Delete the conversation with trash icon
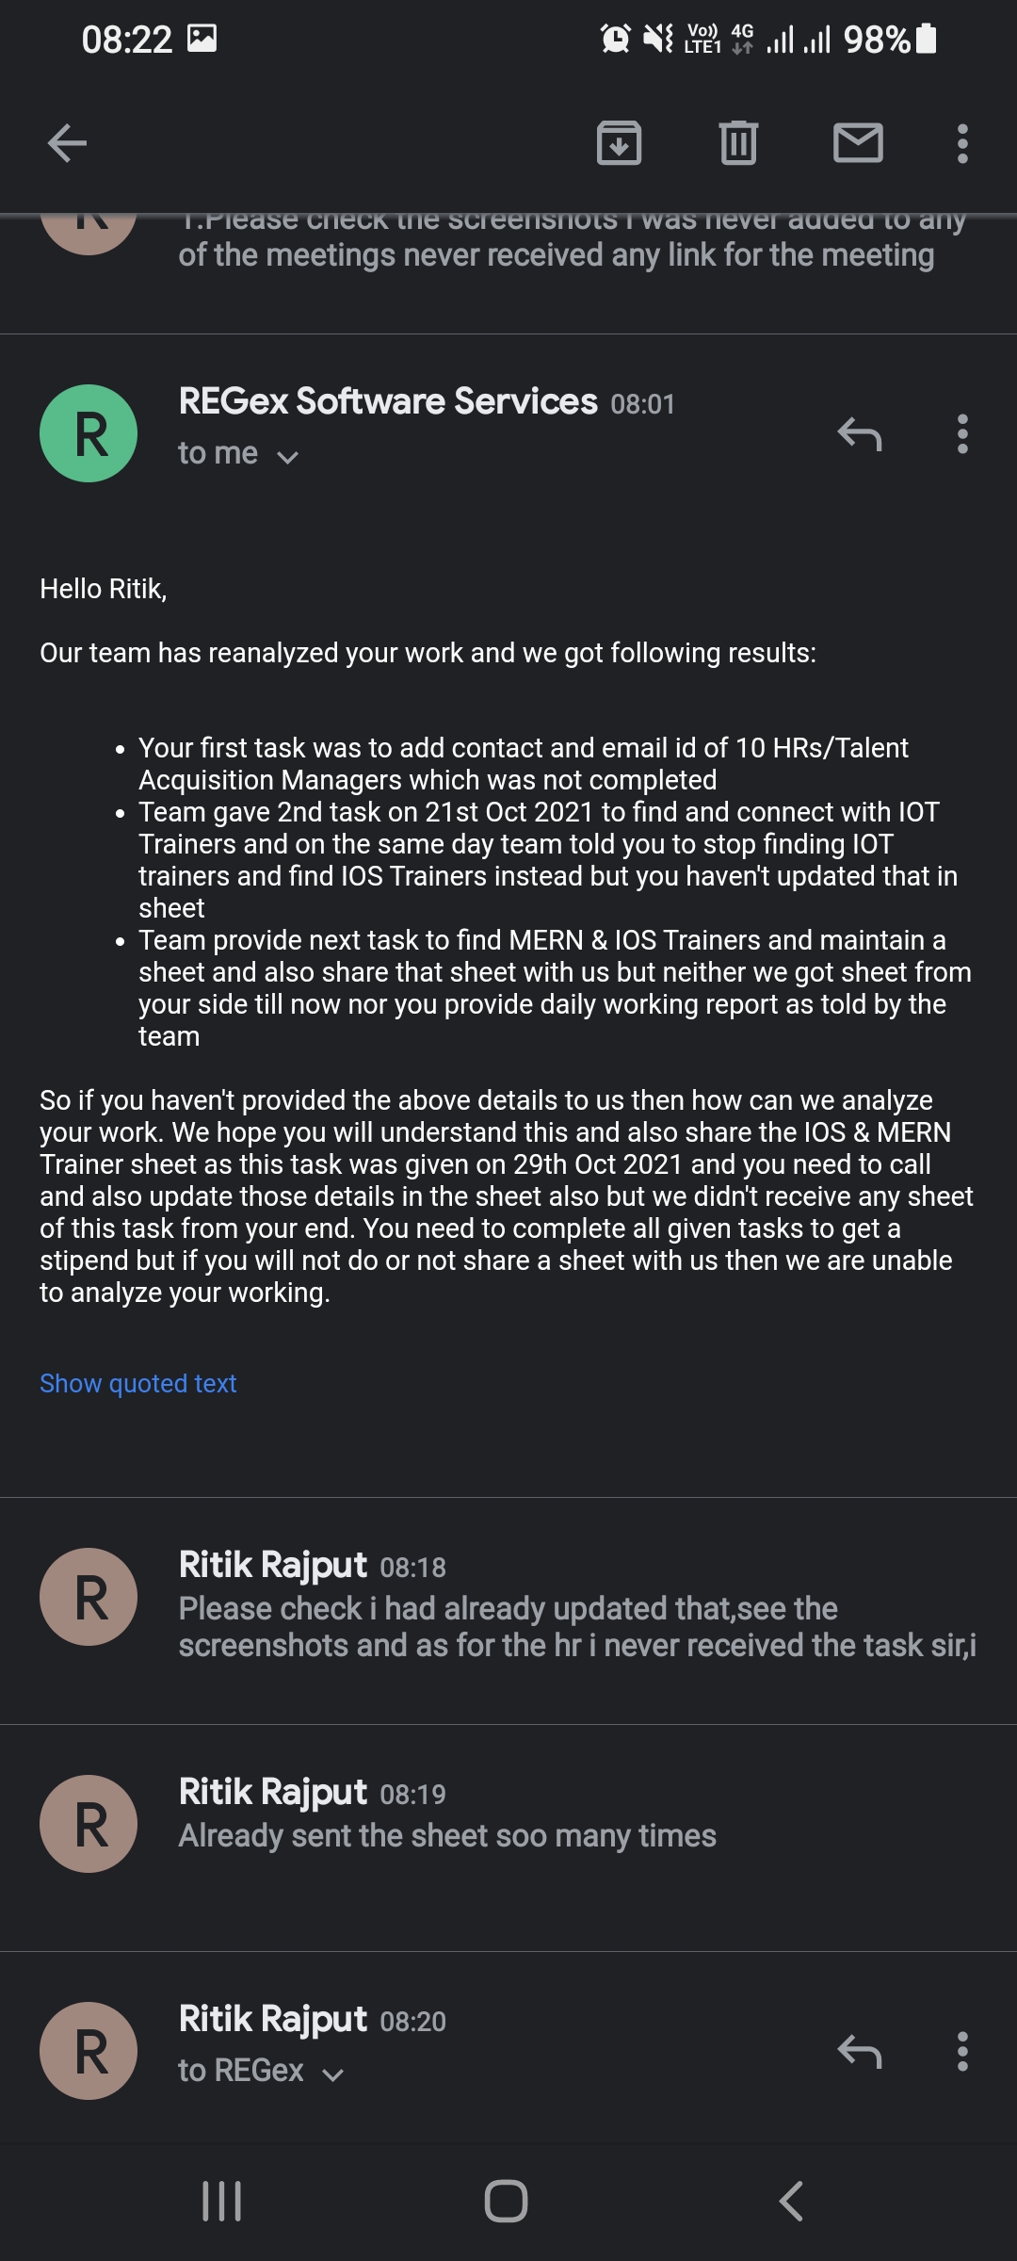The image size is (1017, 2261). pyautogui.click(x=738, y=143)
